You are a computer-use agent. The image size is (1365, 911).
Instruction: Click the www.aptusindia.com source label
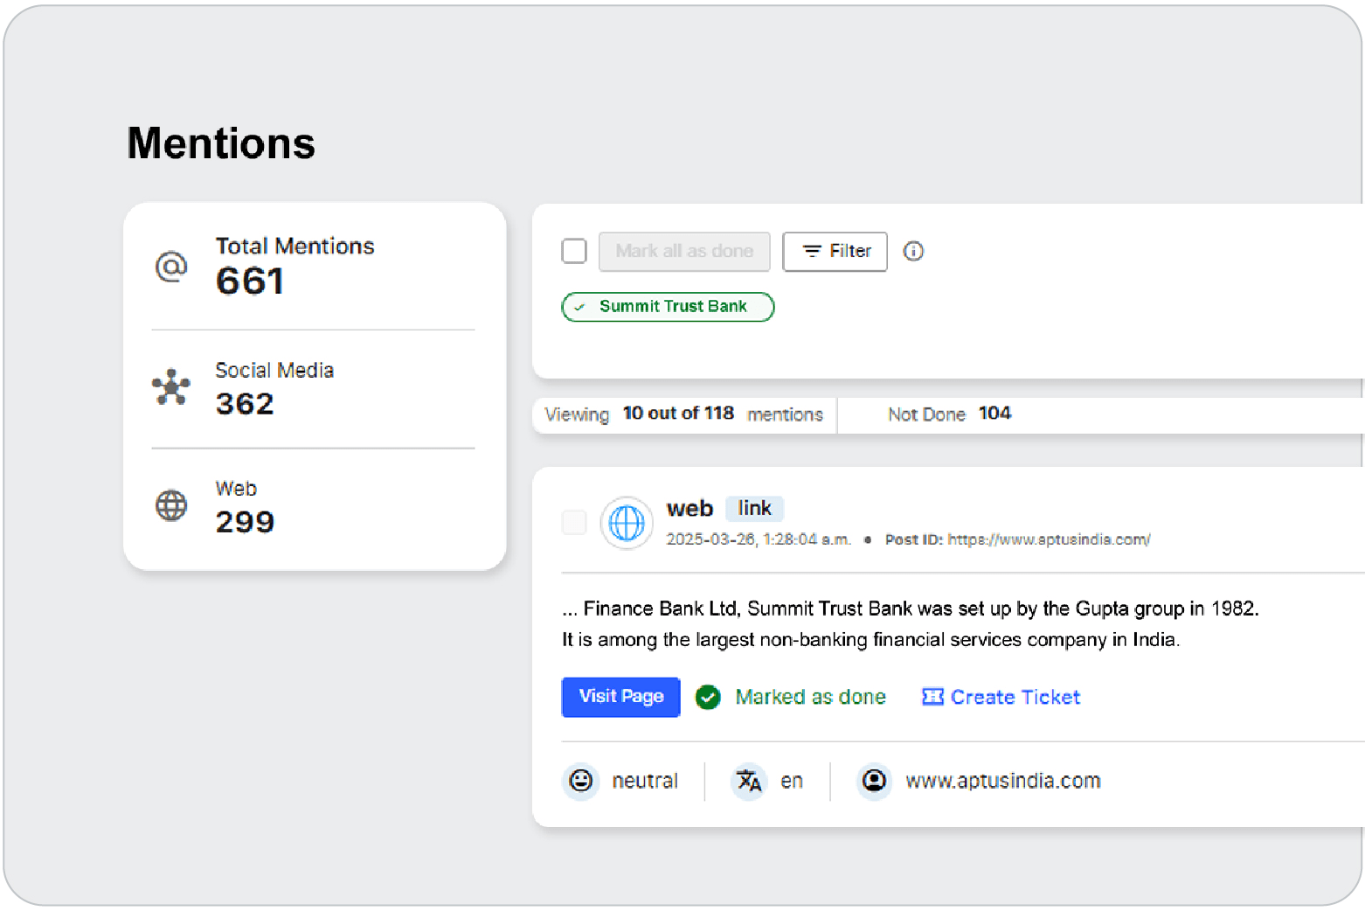tap(1002, 781)
